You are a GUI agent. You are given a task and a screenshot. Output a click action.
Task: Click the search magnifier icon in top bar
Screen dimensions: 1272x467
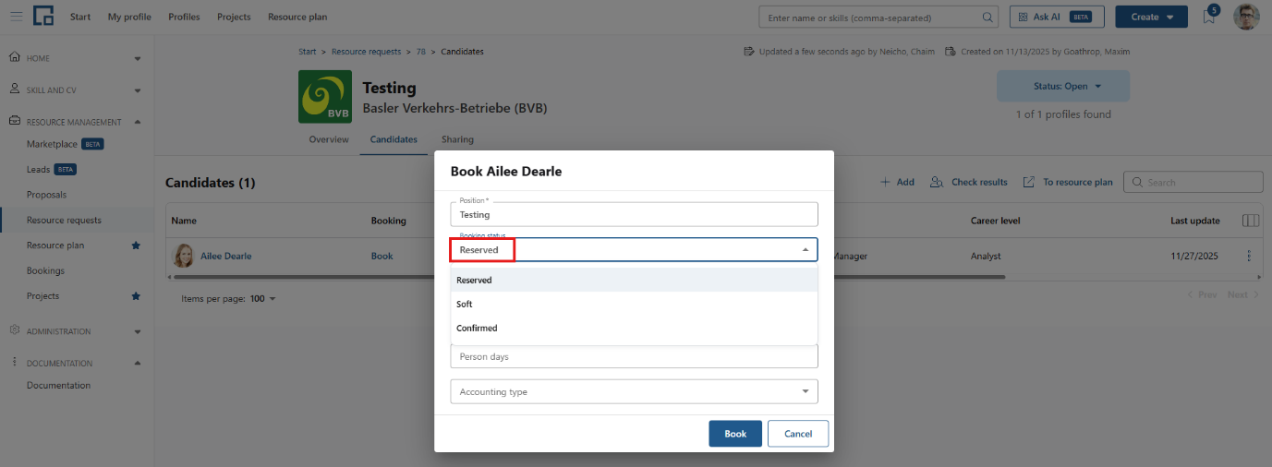pos(987,17)
